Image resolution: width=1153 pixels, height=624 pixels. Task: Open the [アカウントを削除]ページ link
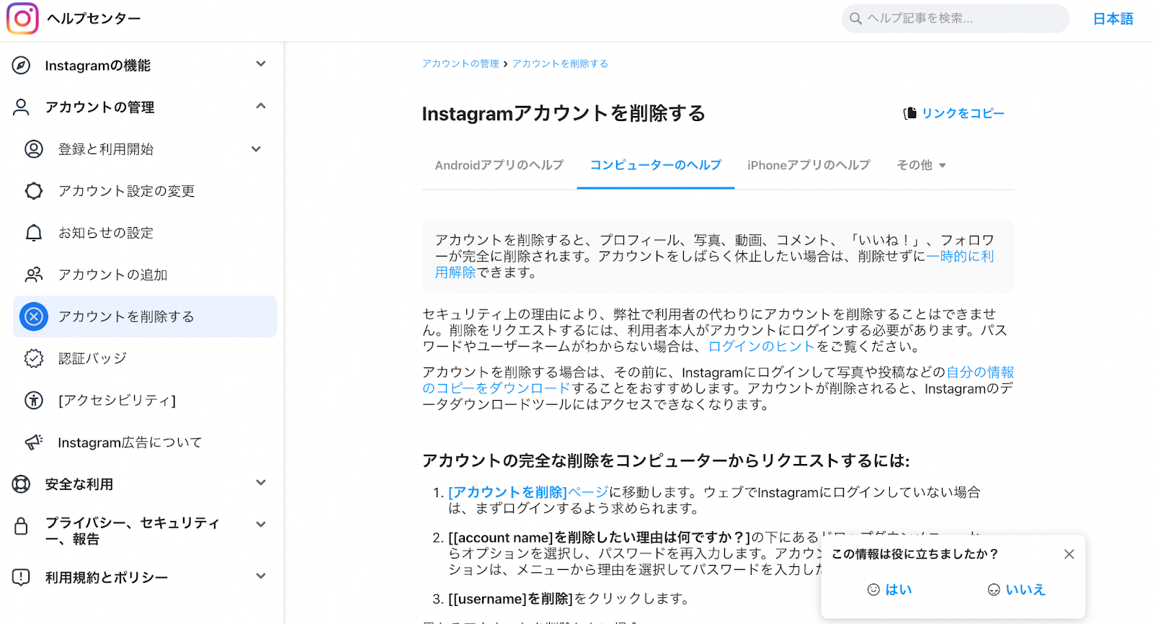click(x=528, y=492)
